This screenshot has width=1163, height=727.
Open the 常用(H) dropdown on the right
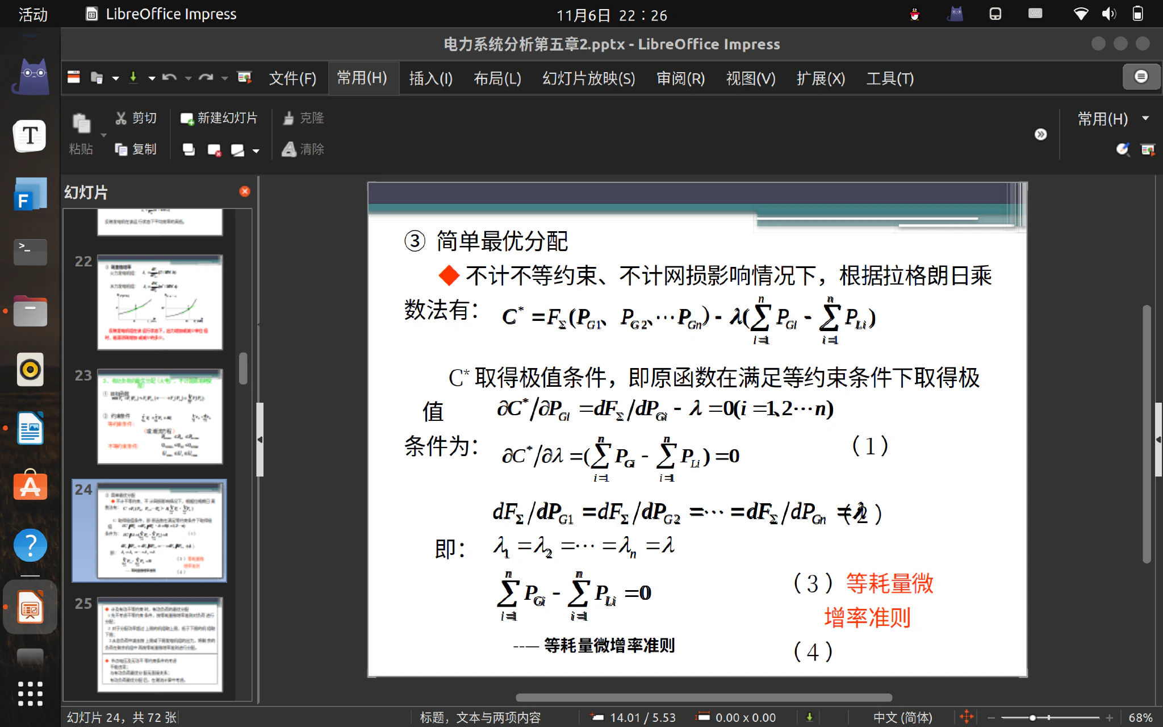1147,118
